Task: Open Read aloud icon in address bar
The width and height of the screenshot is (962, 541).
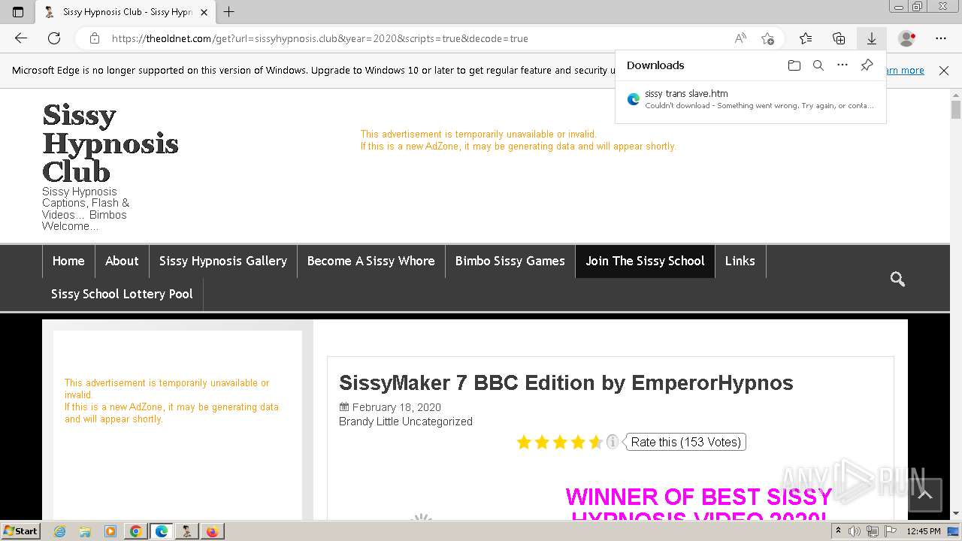Action: [740, 38]
